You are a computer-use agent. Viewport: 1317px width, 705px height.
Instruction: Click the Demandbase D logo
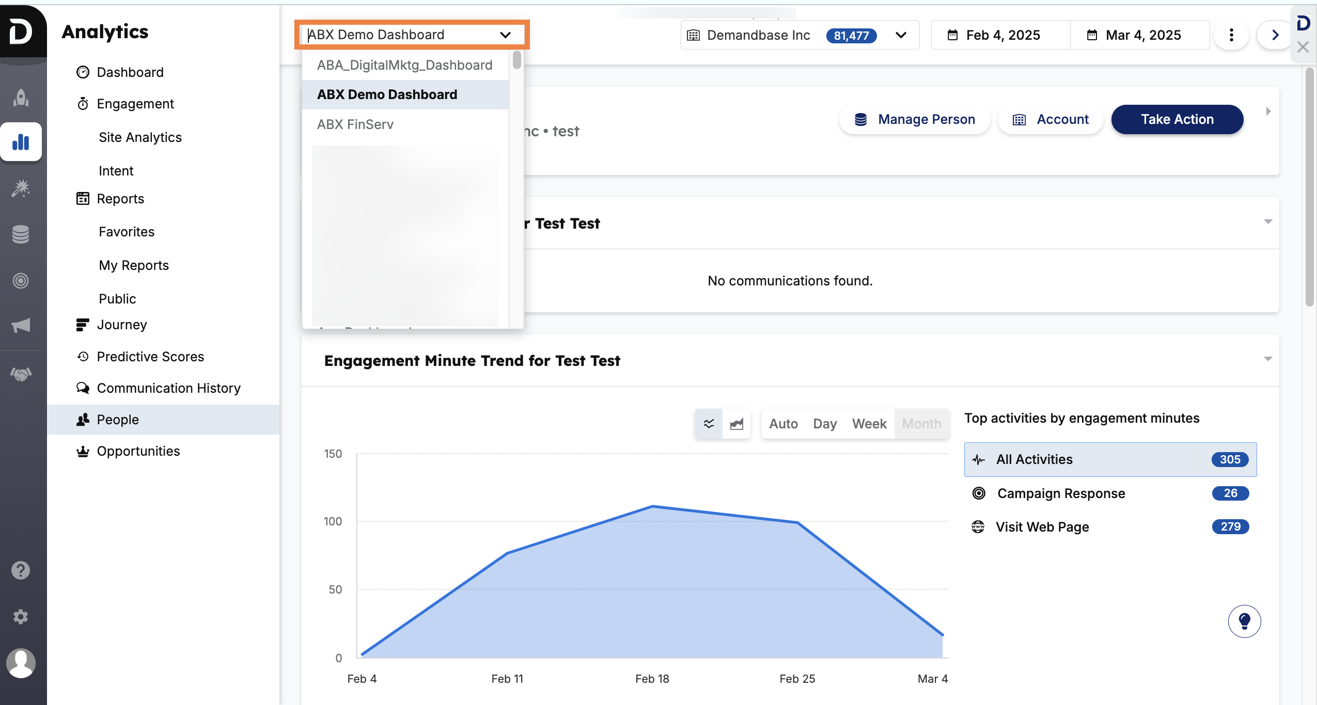click(21, 32)
